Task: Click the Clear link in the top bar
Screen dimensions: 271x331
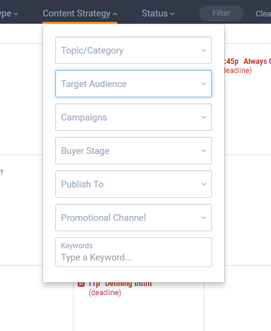Action: click(x=263, y=14)
